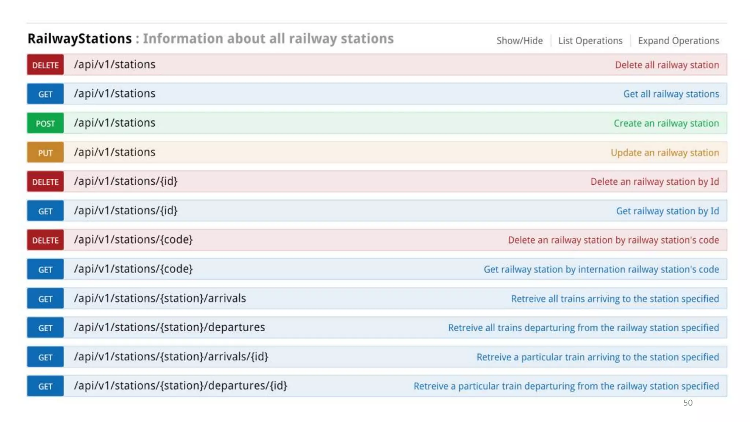Open the RailwayStations section heading
750x422 pixels.
(x=79, y=38)
